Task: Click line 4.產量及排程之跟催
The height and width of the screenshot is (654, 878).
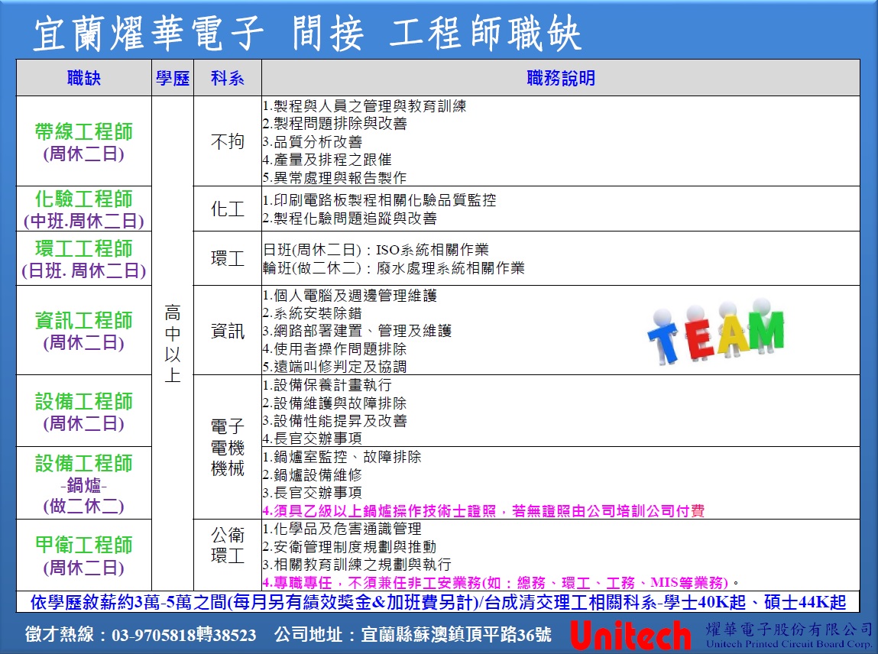Action: pyautogui.click(x=327, y=160)
